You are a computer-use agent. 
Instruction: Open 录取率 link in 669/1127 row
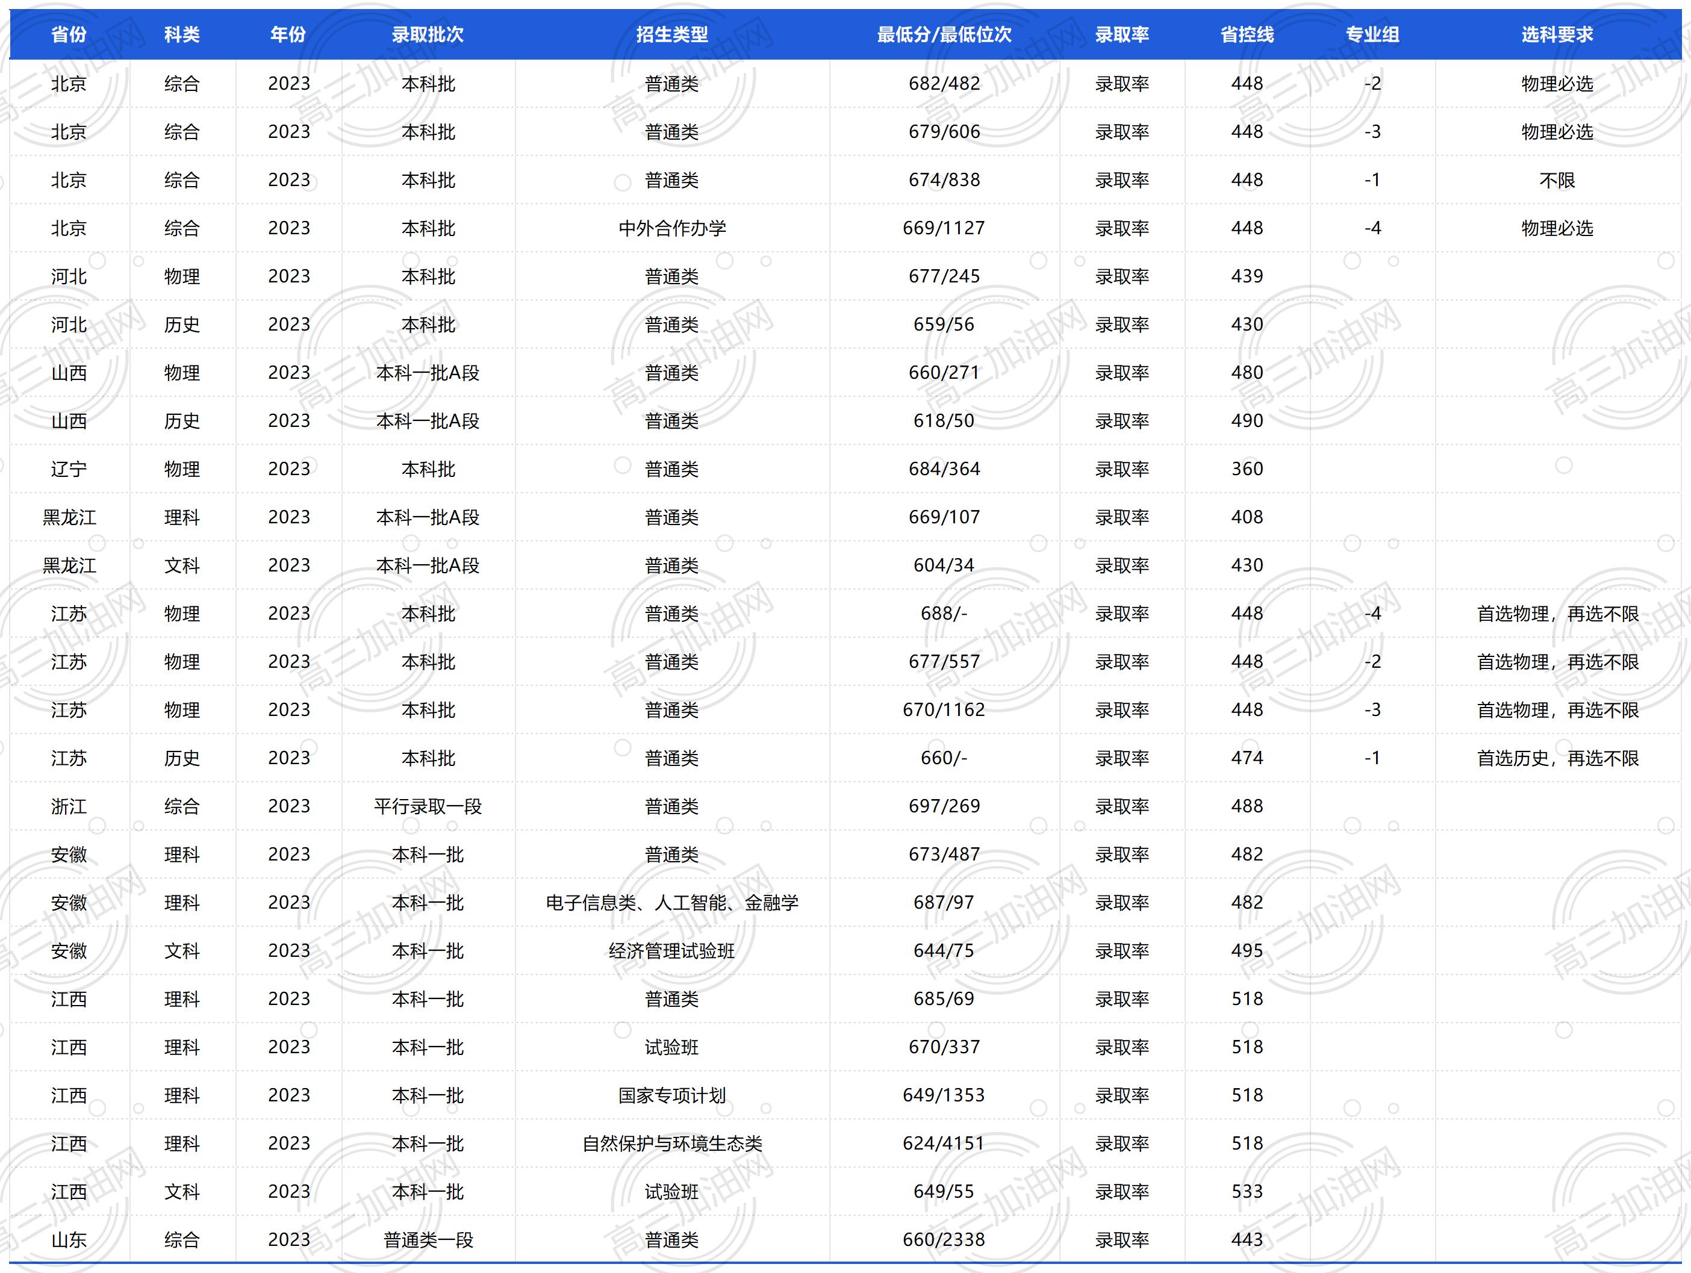(1123, 228)
